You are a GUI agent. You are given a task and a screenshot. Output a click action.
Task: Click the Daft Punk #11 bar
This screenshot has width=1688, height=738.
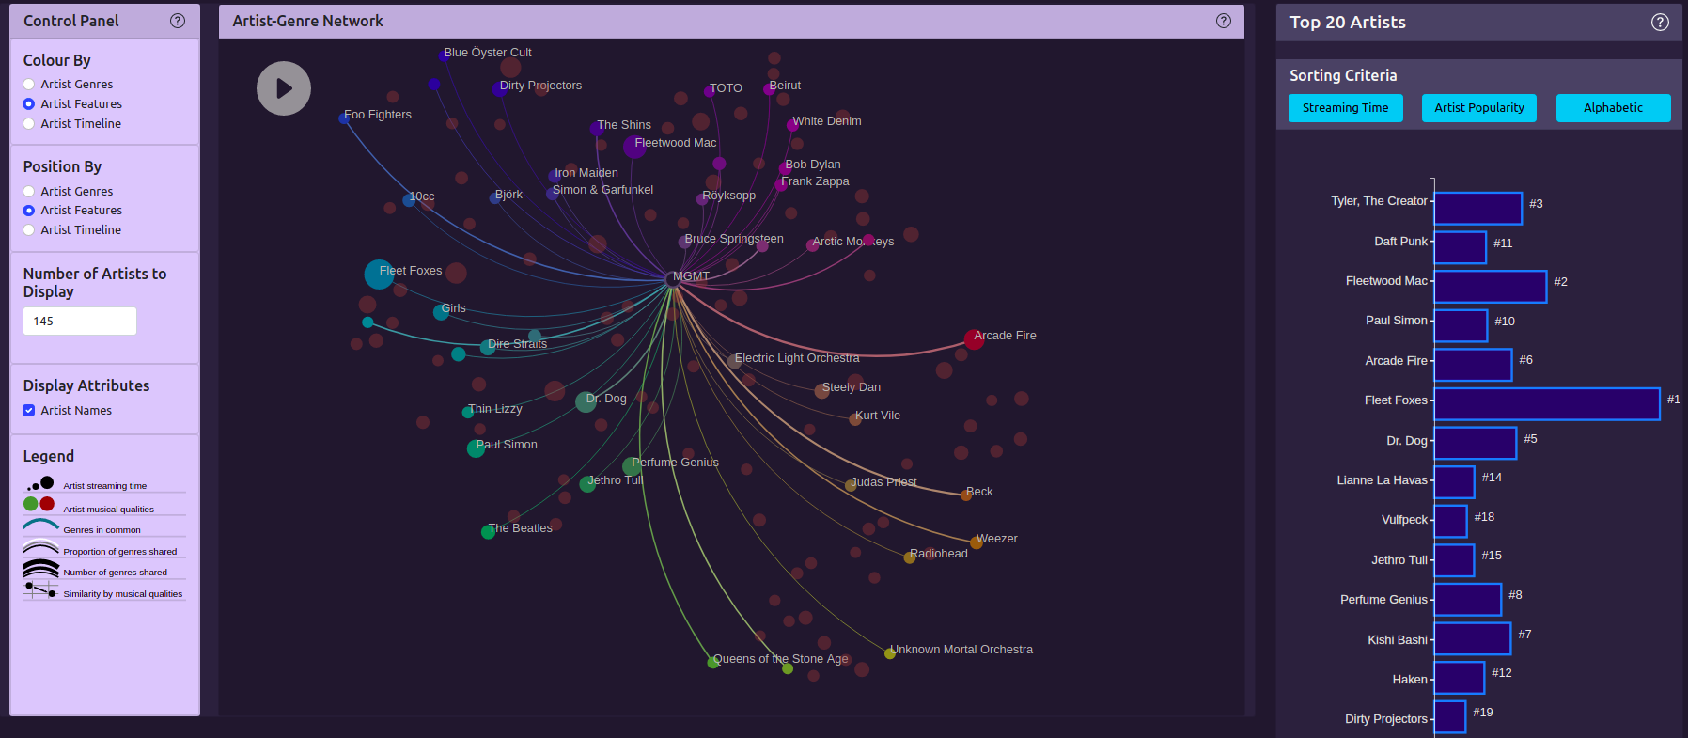tap(1461, 247)
